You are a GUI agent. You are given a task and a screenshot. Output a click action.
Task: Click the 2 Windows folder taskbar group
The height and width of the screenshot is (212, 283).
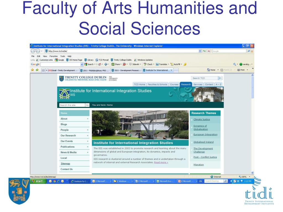point(123,181)
